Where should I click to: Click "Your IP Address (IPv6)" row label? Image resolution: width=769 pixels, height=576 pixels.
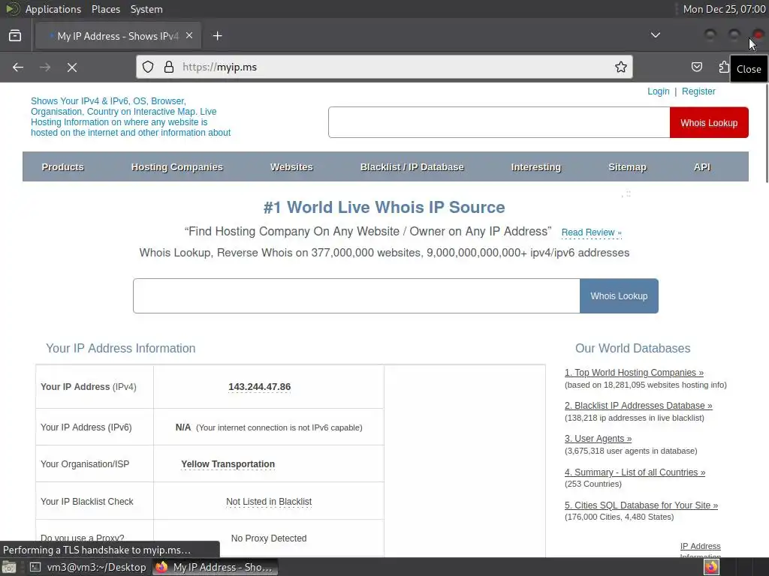(x=86, y=427)
